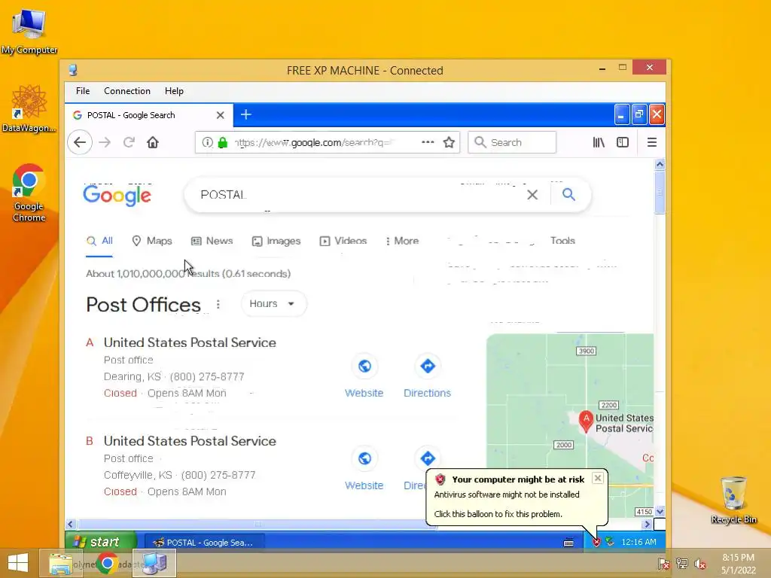Click vertical scrollbar up arrow

point(660,164)
